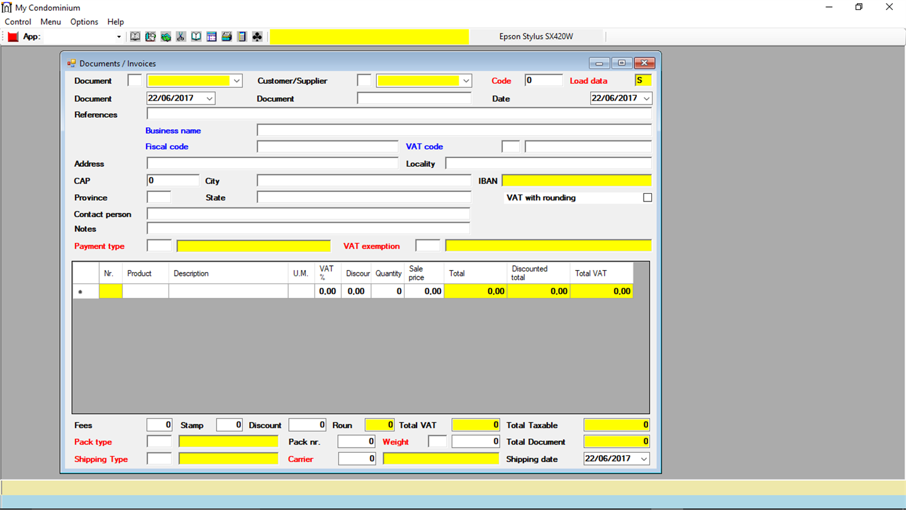
Task: Click the Address input field
Action: point(272,164)
